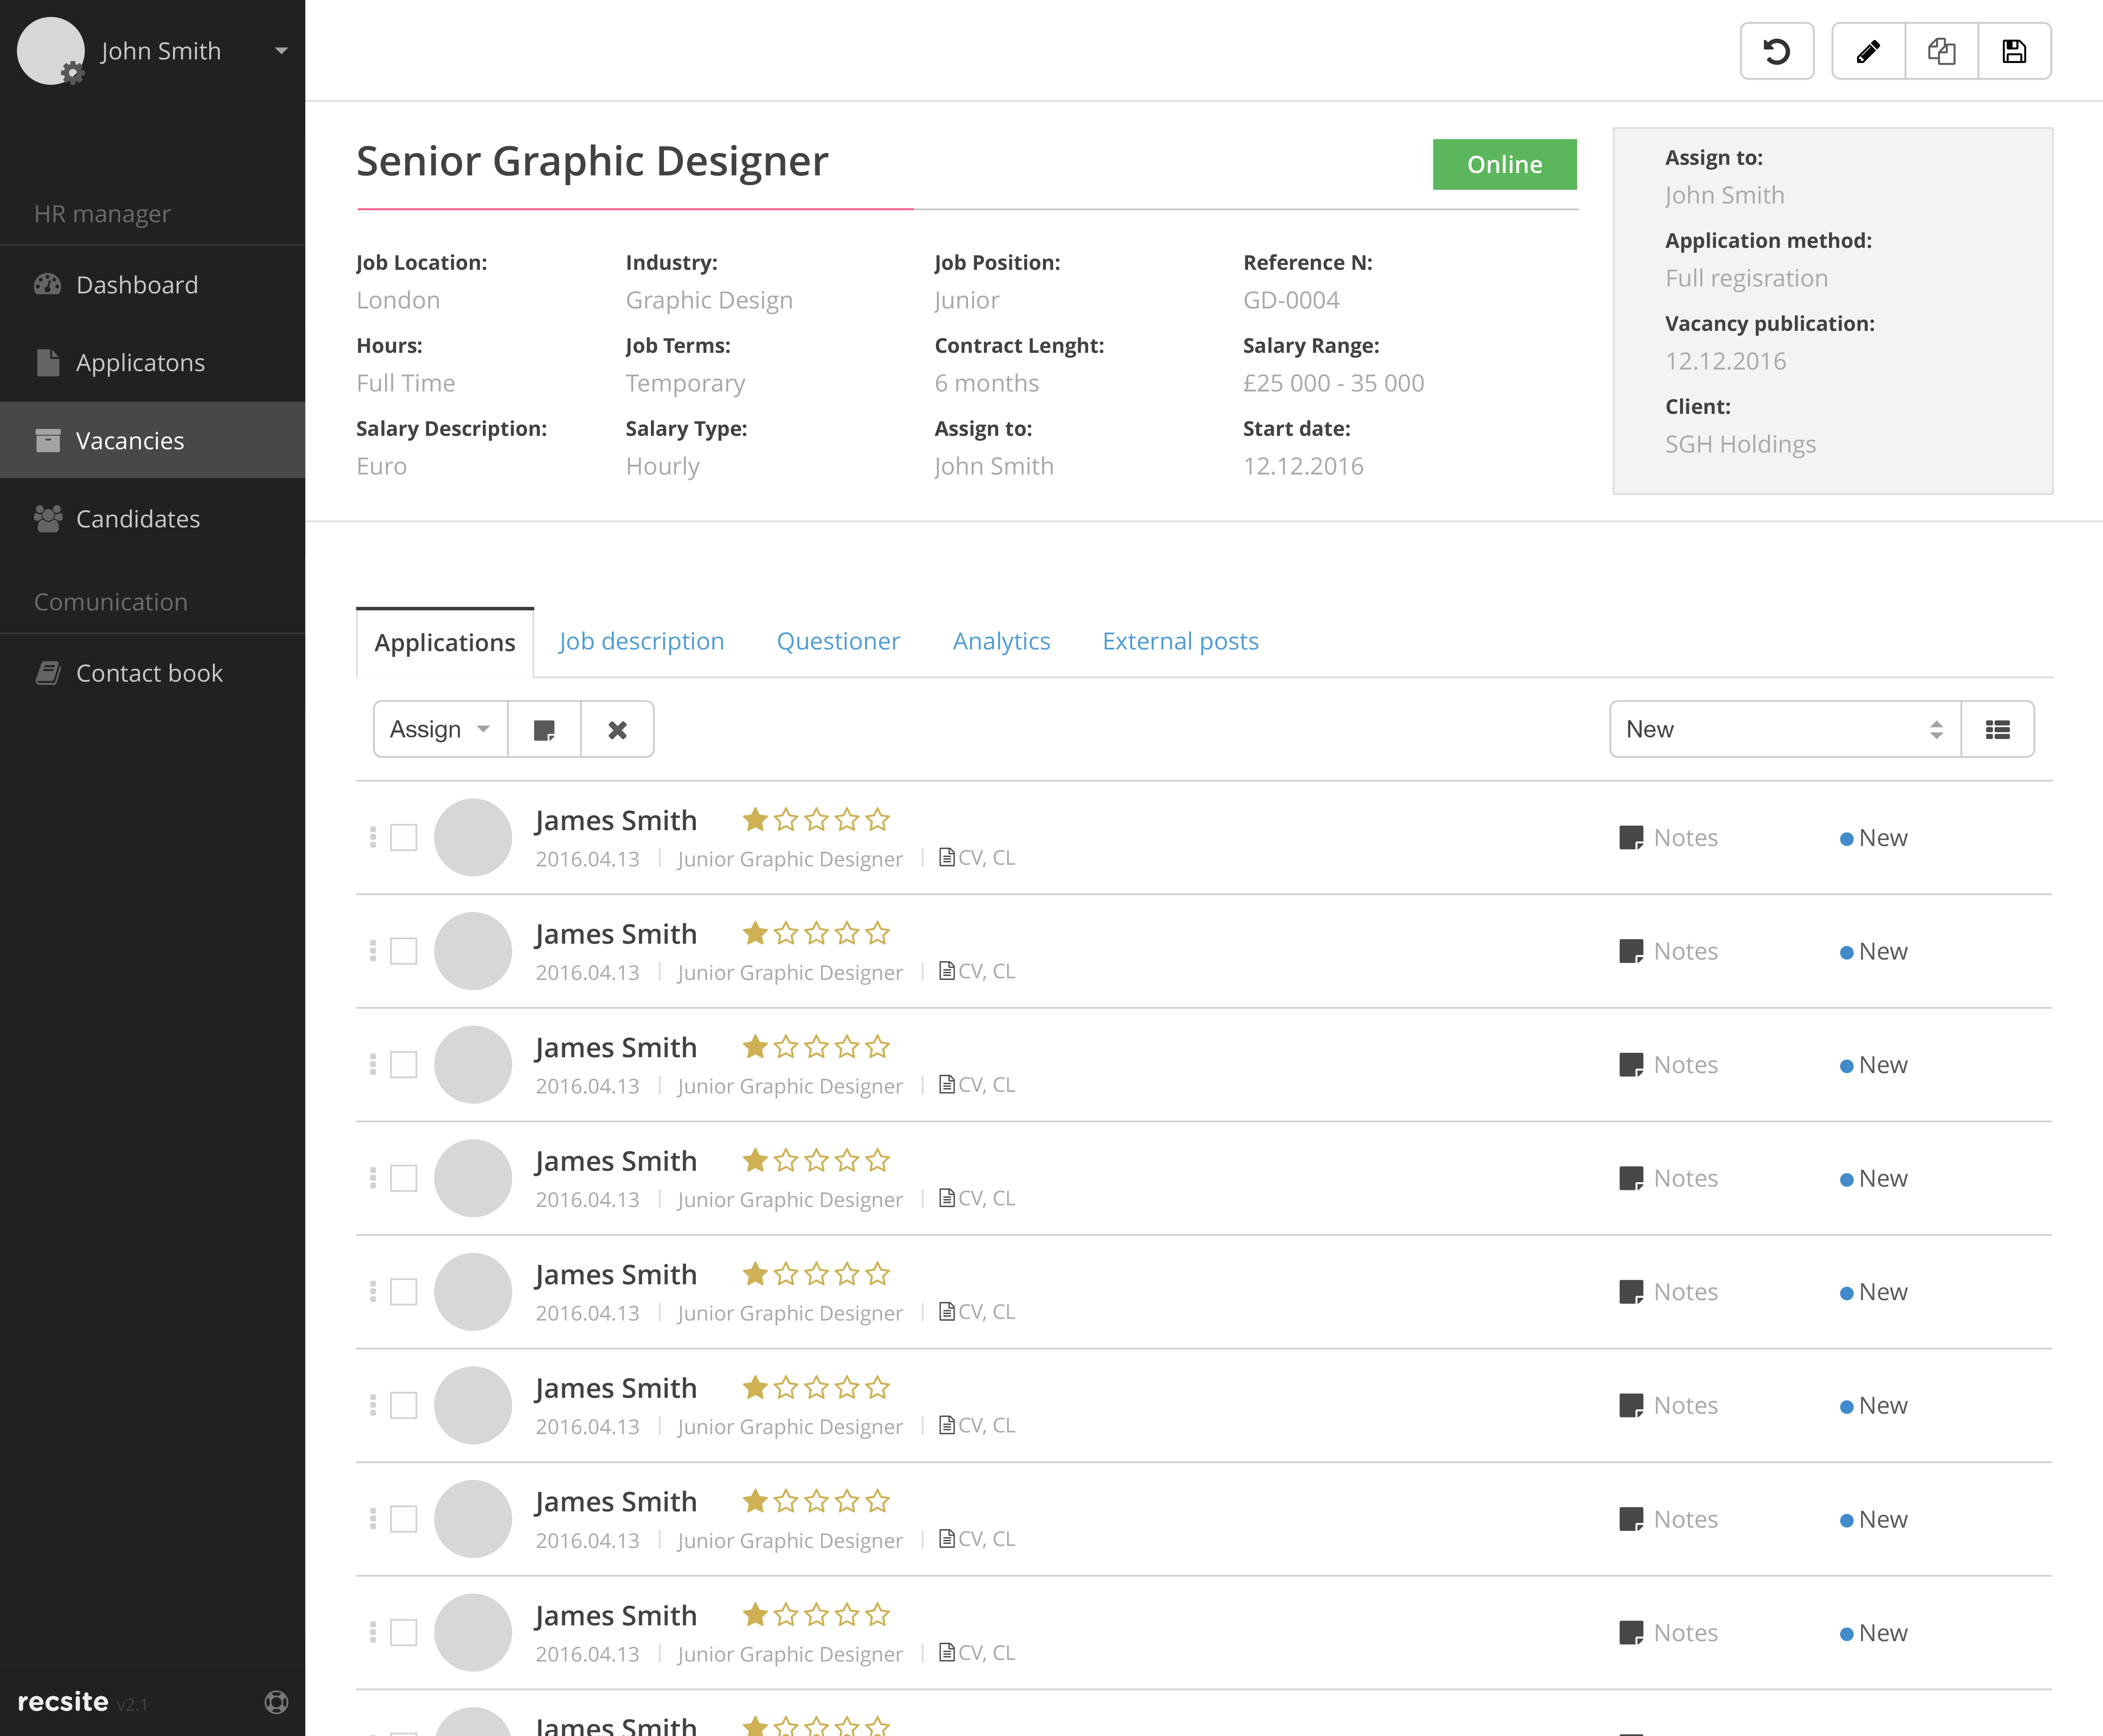Click the duplicate vacancy copy icon
Viewport: 2103px width, 1736px height.
pos(1941,51)
